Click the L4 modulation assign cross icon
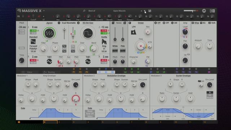Viewport: 231px width, 130px height. point(125,69)
